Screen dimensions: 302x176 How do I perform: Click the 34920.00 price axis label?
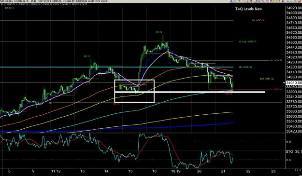294,8
